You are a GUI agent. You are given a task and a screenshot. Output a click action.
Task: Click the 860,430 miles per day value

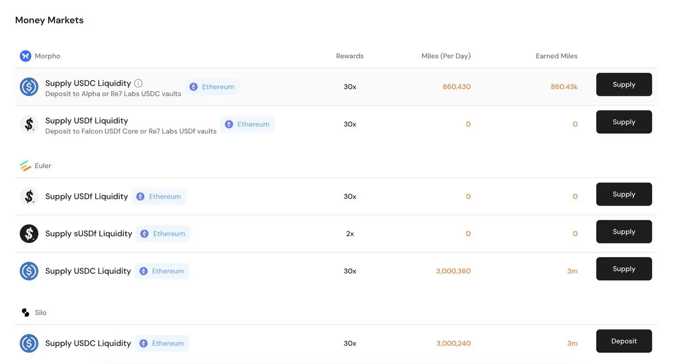[455, 87]
